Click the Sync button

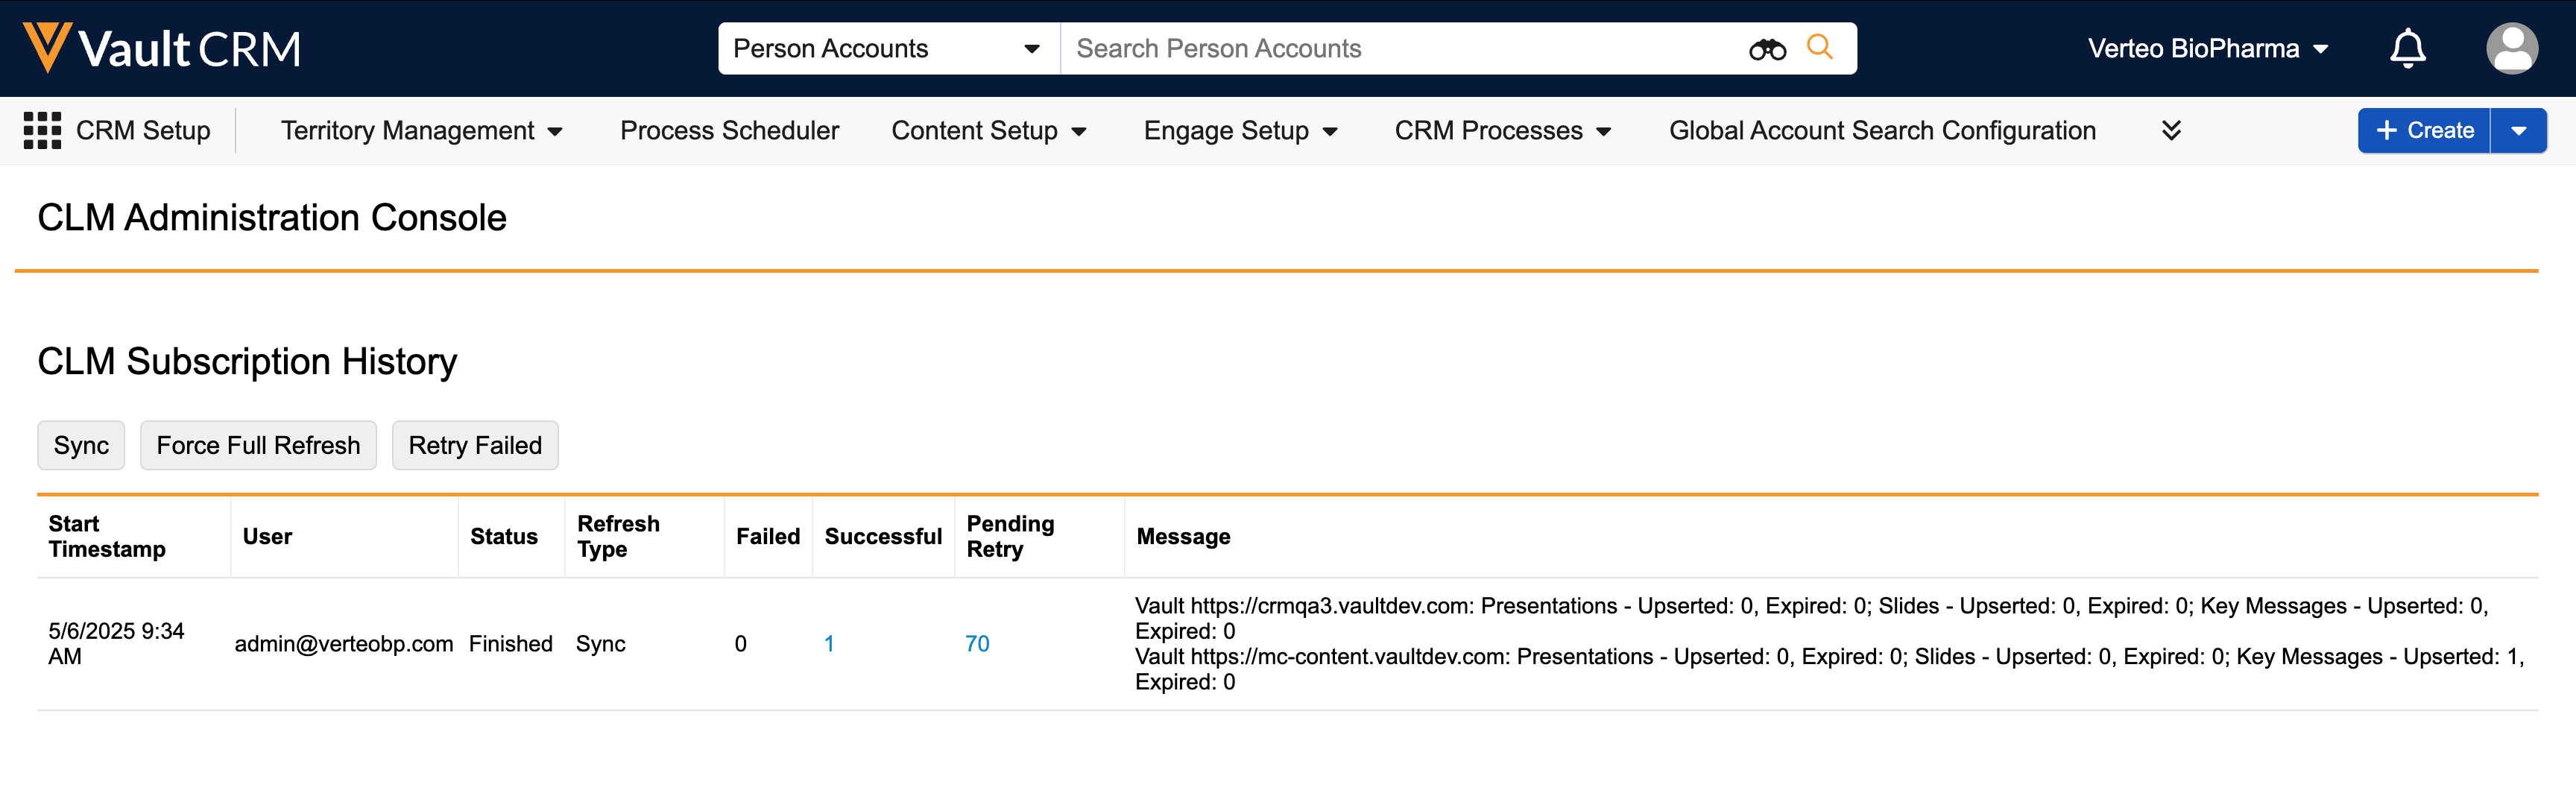click(81, 445)
